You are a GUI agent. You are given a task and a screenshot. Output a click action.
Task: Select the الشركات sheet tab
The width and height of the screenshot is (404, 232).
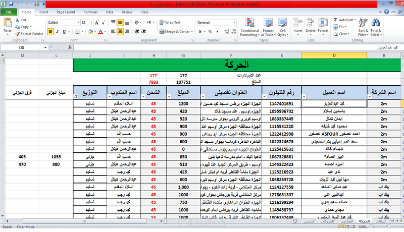[327, 221]
